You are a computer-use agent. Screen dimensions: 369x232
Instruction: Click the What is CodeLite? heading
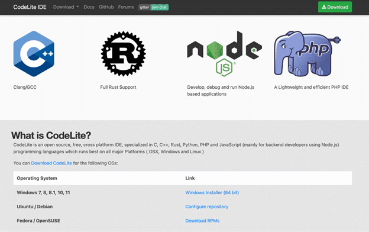51,136
